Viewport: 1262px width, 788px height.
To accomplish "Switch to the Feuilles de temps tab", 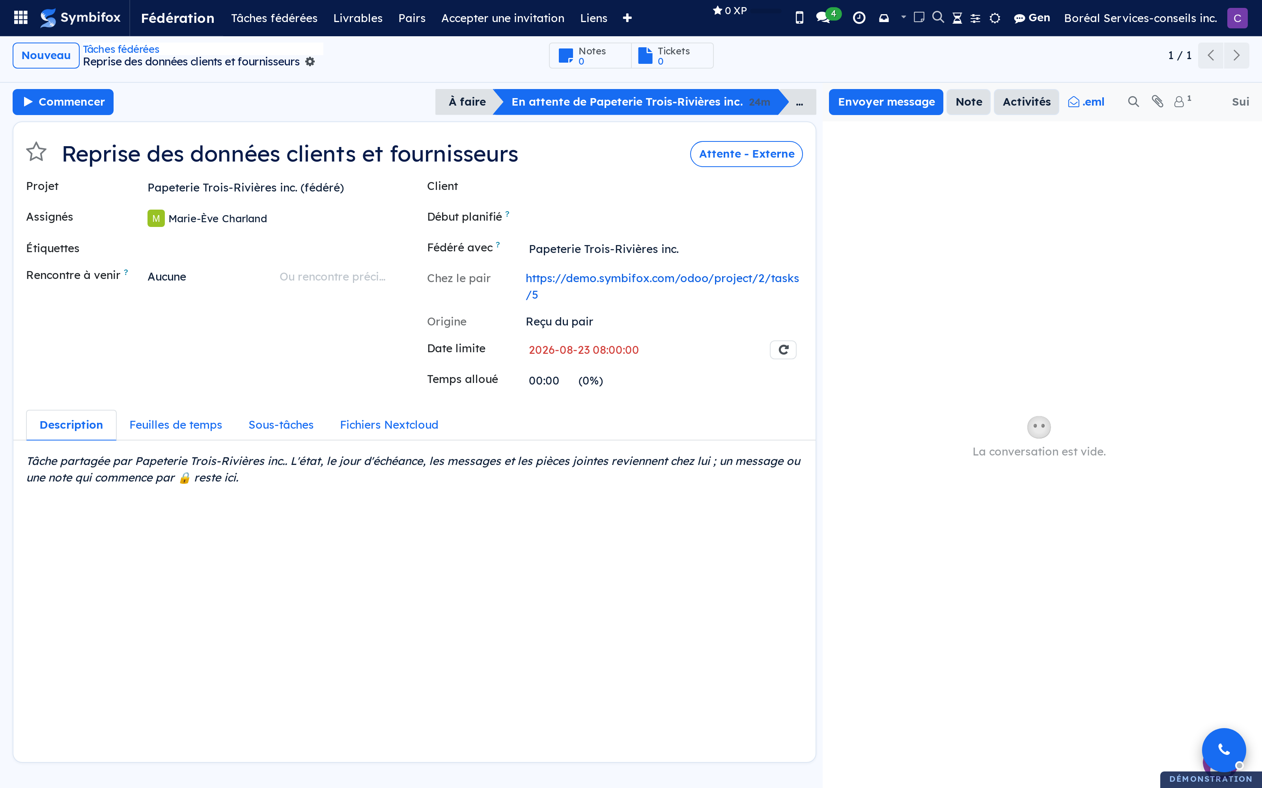I will [x=175, y=425].
